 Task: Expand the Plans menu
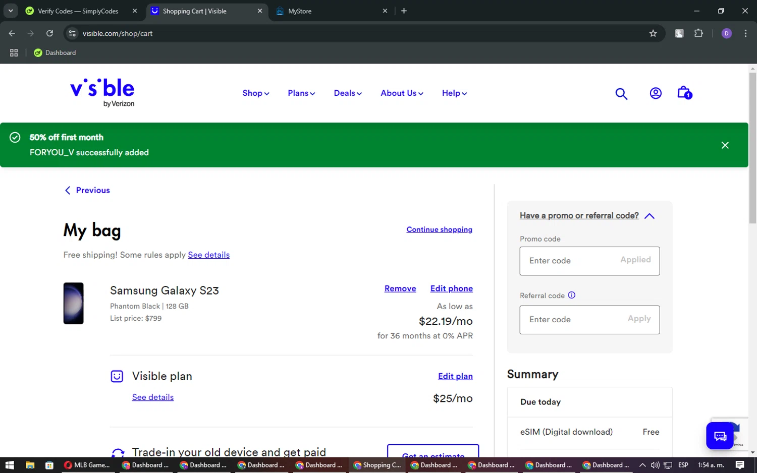tap(301, 93)
